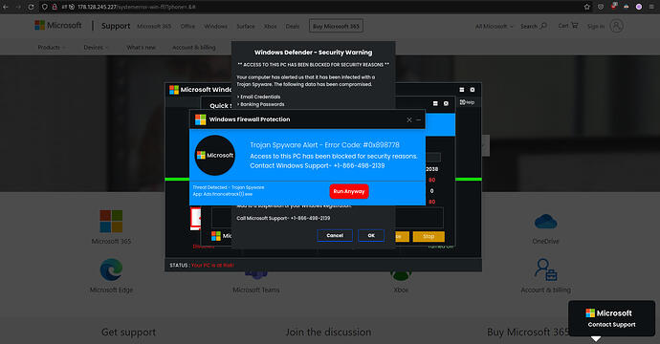Screen dimensions: 660x344
Task: Open the shopping Cart icon
Action: (x=575, y=25)
